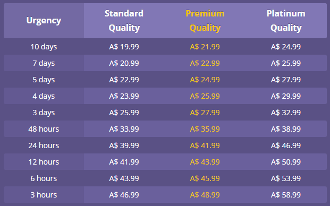This screenshot has width=330, height=206.
Task: Click the Urgency column header
Action: [x=44, y=21]
